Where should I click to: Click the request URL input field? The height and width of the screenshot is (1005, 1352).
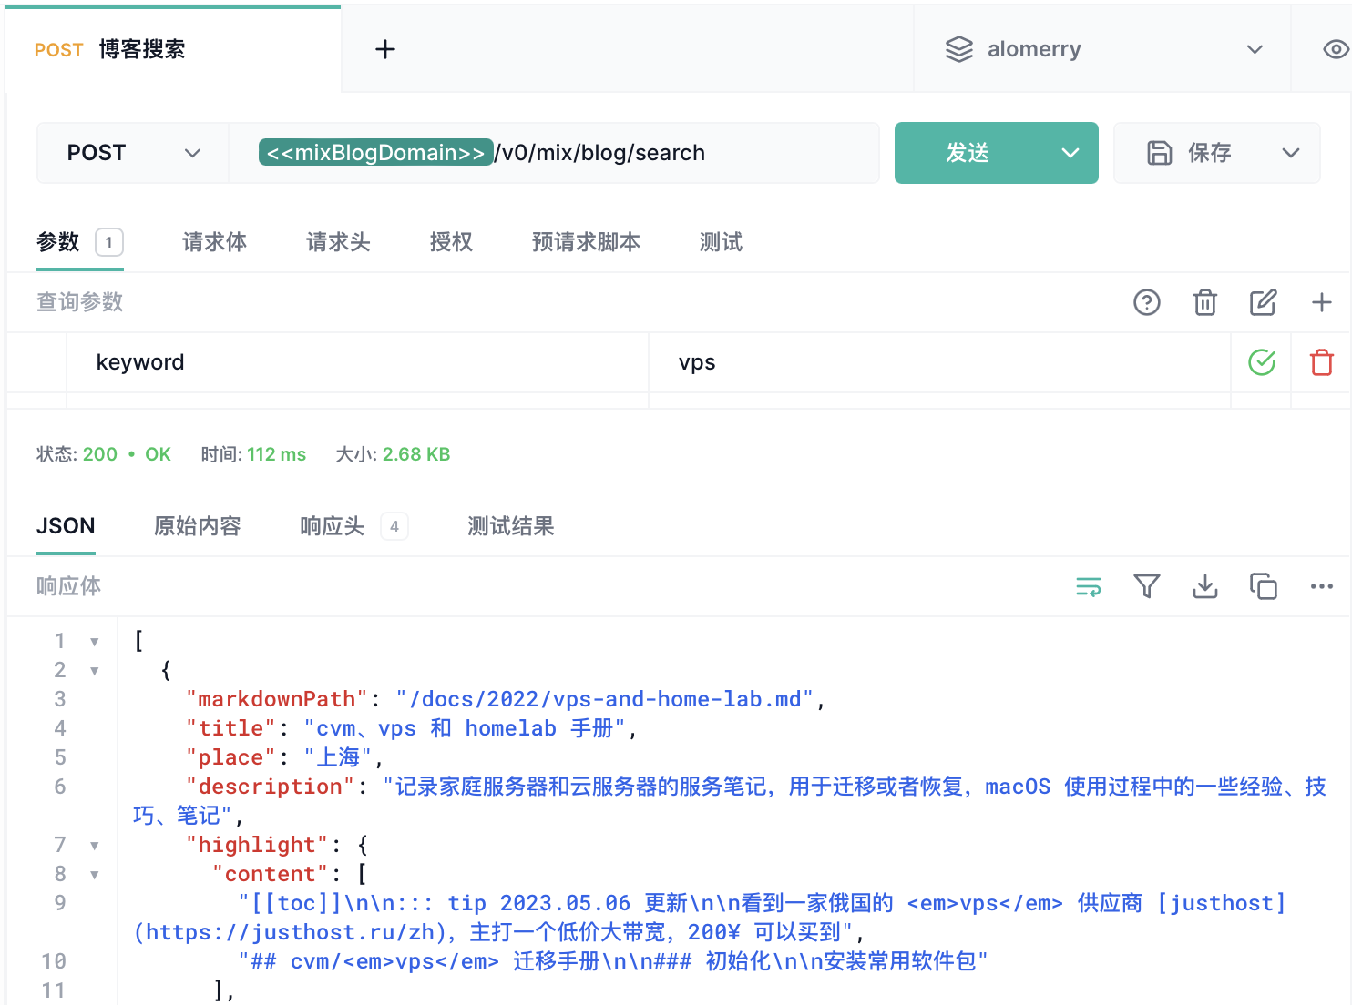(x=554, y=153)
